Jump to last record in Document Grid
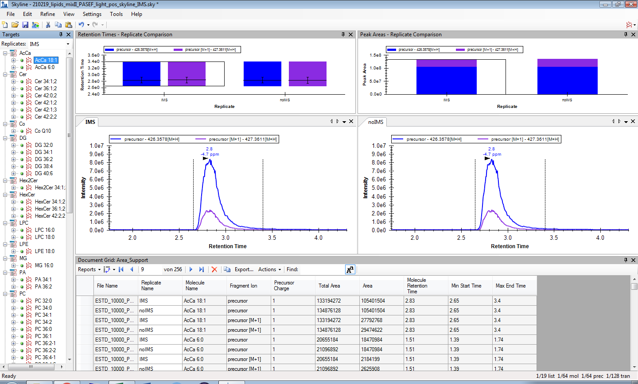 [202, 269]
